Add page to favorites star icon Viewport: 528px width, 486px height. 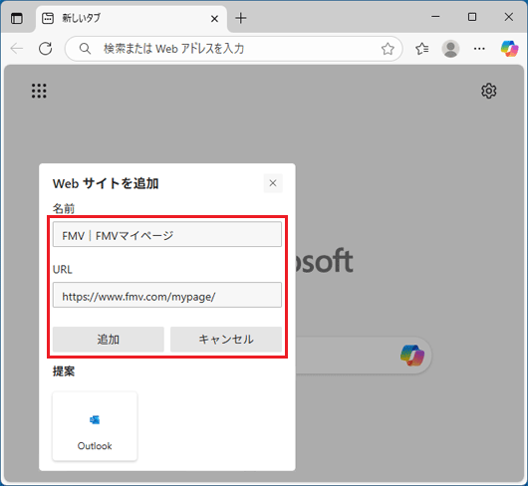388,49
